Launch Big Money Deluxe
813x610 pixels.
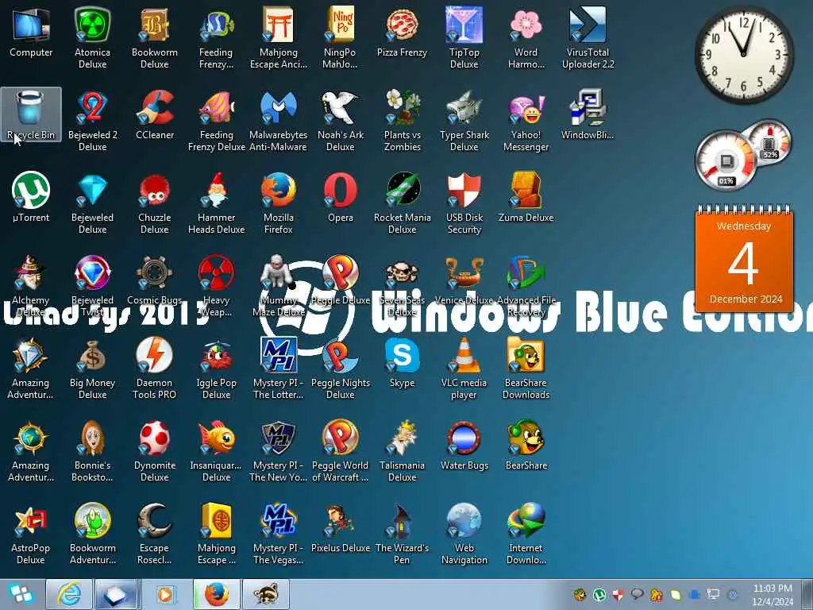92,368
